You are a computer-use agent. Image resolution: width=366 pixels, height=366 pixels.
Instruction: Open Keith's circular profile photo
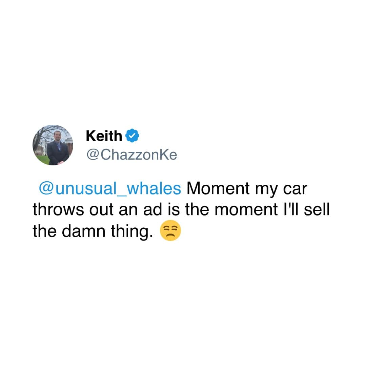pyautogui.click(x=53, y=145)
